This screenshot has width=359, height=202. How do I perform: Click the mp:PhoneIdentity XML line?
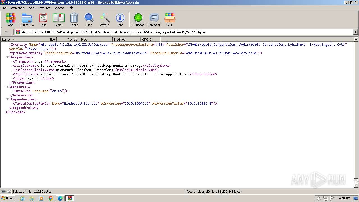click(136, 53)
